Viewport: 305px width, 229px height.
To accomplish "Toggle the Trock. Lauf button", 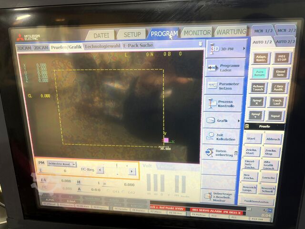I will coord(277,102).
